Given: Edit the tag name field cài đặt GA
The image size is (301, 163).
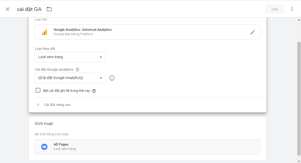Looking at the screenshot, I should tap(29, 9).
